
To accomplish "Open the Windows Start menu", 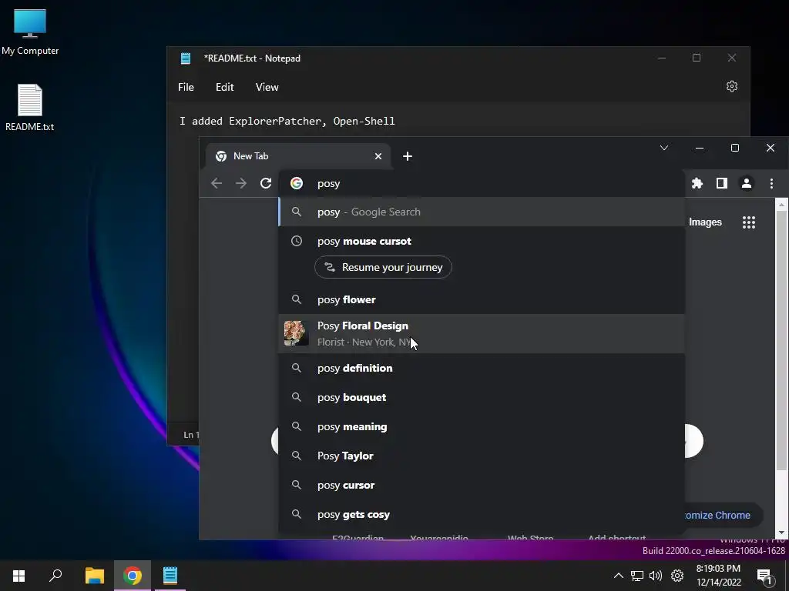I will coord(18,576).
